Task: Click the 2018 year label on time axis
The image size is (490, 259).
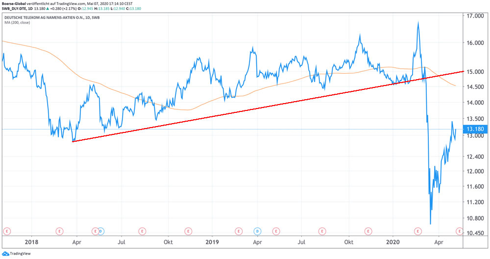Action: (x=31, y=242)
